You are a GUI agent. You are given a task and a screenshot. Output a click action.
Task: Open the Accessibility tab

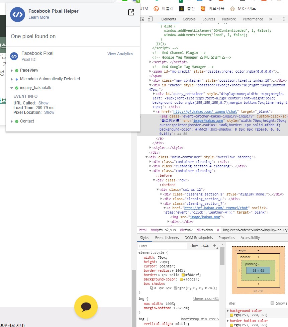point(250,238)
